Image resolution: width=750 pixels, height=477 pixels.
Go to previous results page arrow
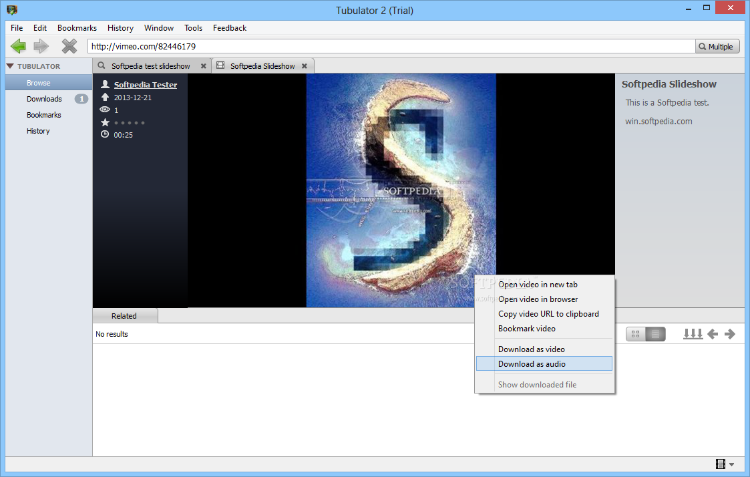click(x=713, y=334)
